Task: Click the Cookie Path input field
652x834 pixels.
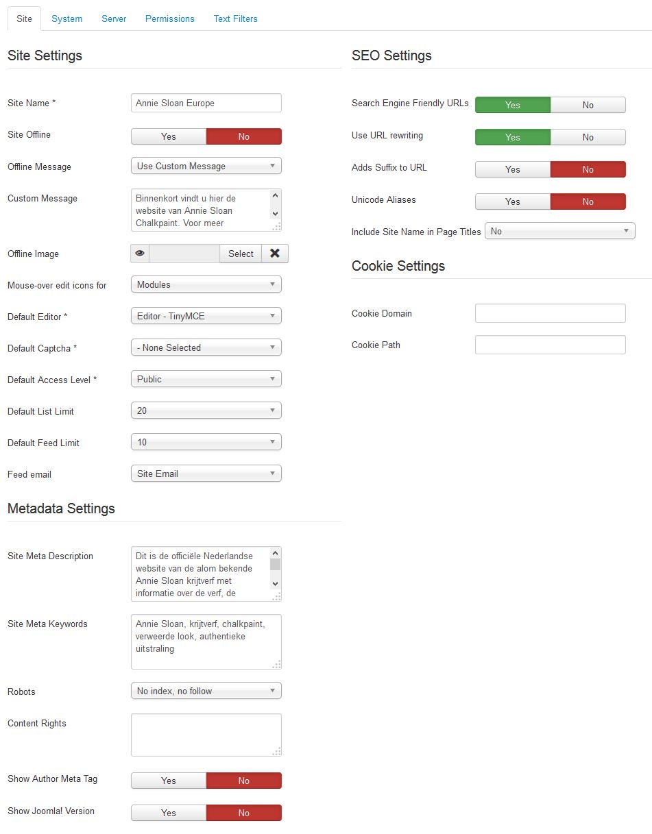Action: tap(551, 345)
